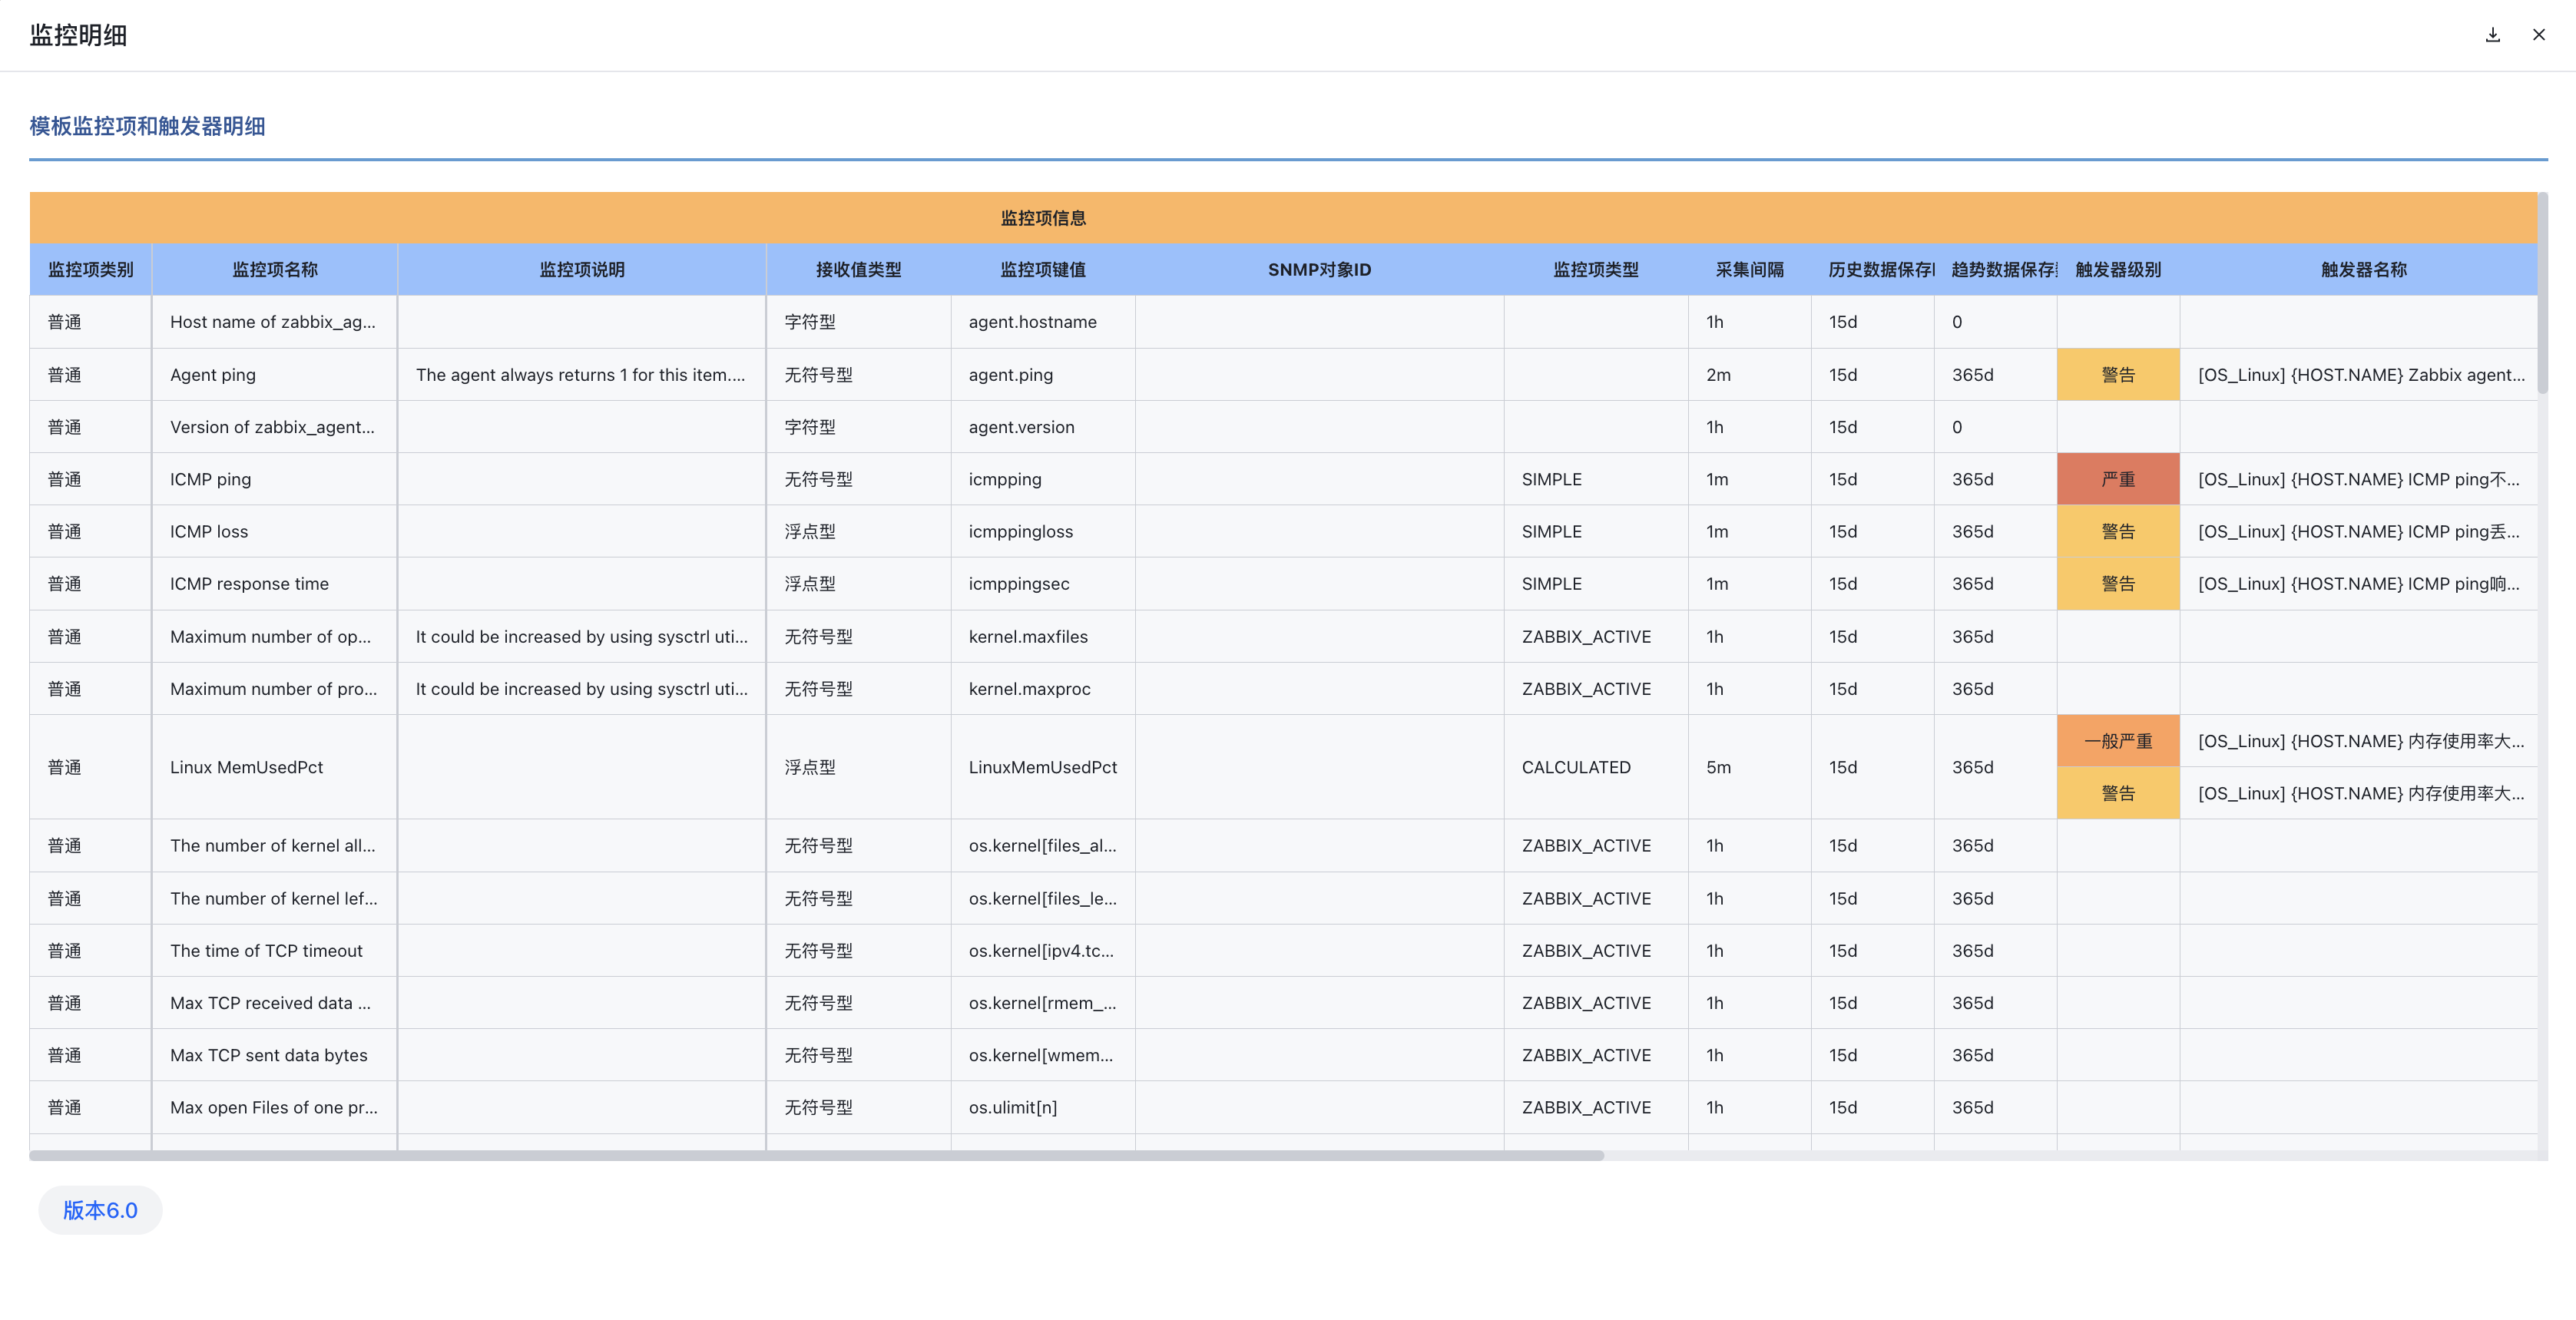The width and height of the screenshot is (2576, 1320).
Task: Click the 监控项信息 orange group header
Action: click(1042, 218)
